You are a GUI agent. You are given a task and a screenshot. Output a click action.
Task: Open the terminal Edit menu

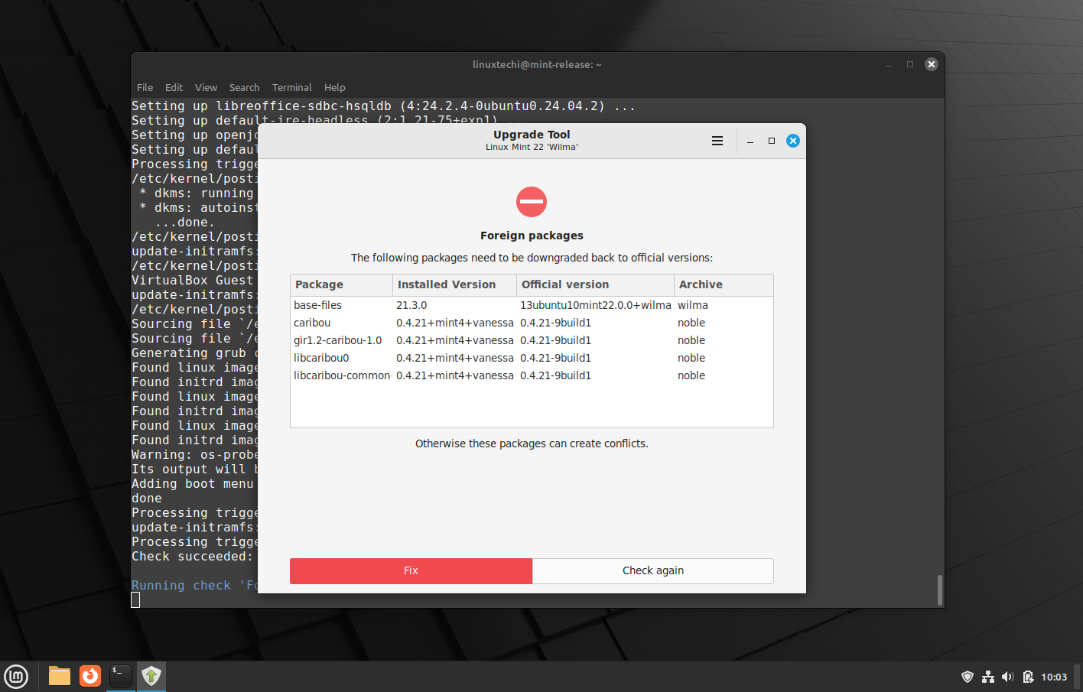pyautogui.click(x=174, y=87)
